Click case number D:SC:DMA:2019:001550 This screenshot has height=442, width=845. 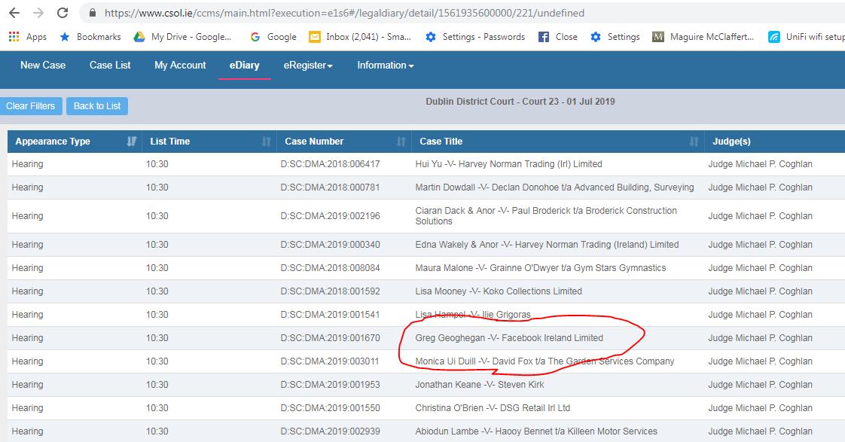coord(331,408)
